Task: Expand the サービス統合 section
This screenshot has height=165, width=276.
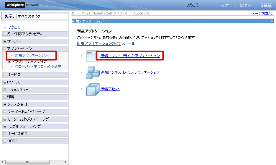Action: (5, 134)
